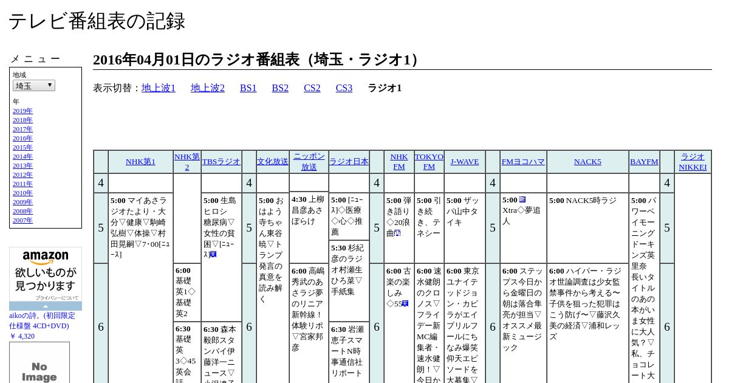The width and height of the screenshot is (729, 383).
Task: Select the current ラジオ1 view label
Action: click(x=385, y=88)
